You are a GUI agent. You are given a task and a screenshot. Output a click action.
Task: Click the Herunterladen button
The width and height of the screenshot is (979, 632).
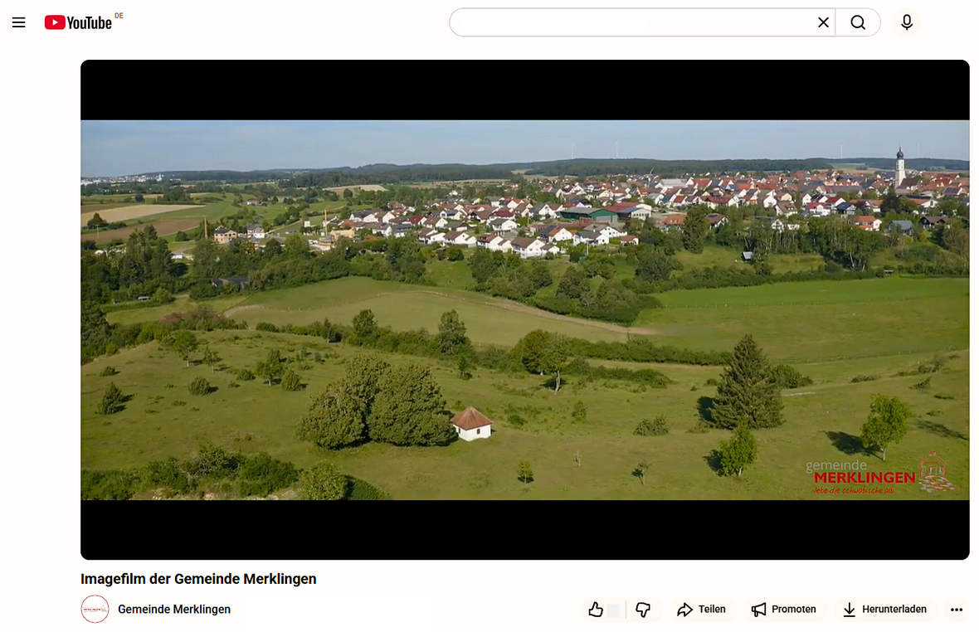pyautogui.click(x=884, y=609)
